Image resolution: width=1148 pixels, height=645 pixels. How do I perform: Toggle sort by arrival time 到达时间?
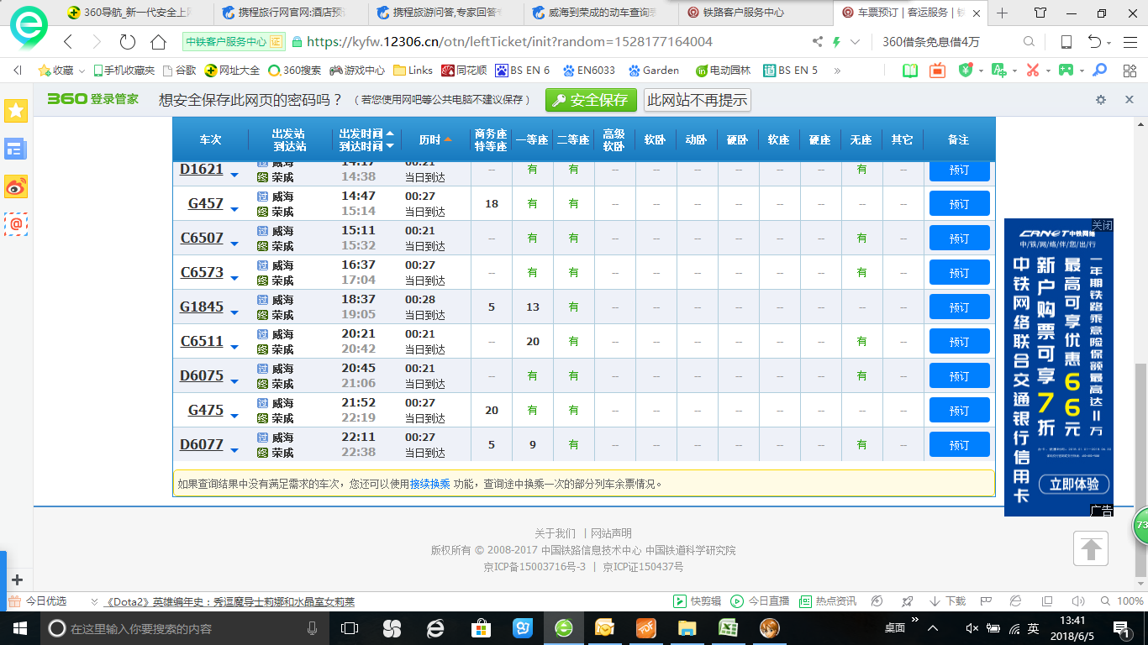tap(366, 146)
